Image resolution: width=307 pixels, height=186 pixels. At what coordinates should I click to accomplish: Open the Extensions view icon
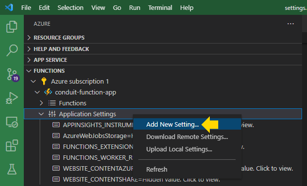(x=12, y=145)
